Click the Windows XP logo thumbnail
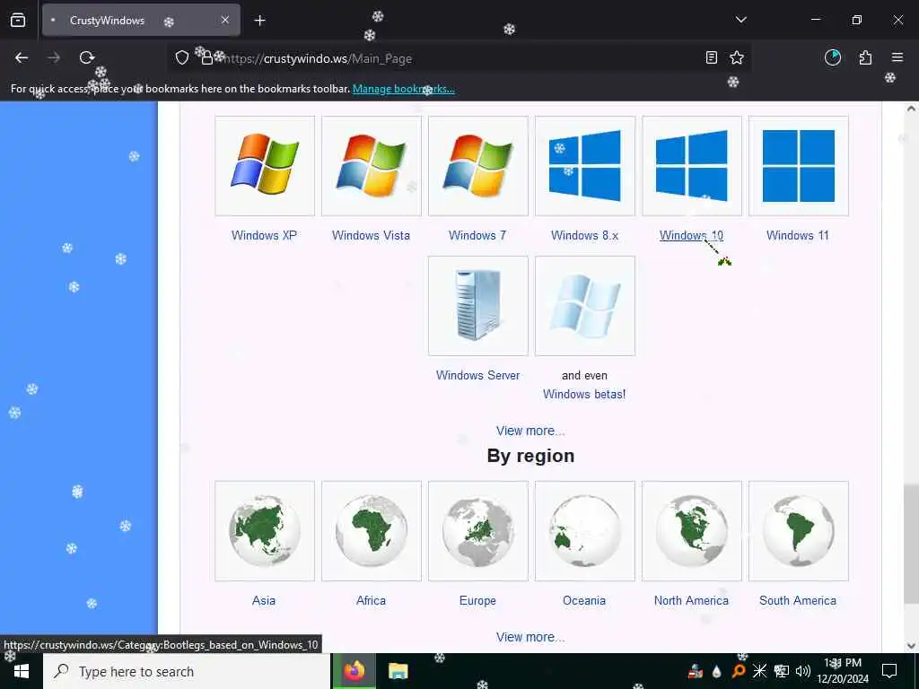The height and width of the screenshot is (689, 919). (265, 166)
